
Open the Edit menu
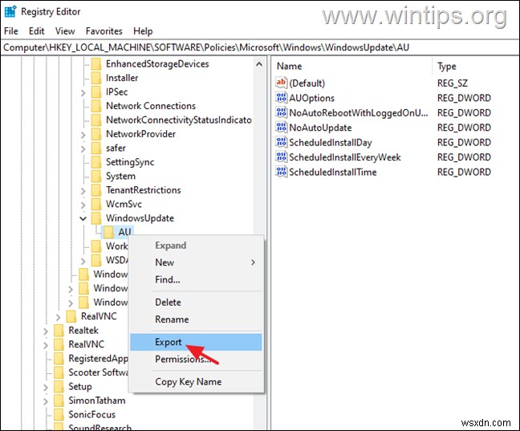click(36, 31)
